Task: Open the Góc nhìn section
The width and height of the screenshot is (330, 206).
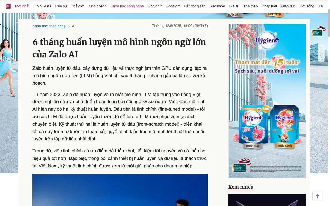Action: coord(155,6)
